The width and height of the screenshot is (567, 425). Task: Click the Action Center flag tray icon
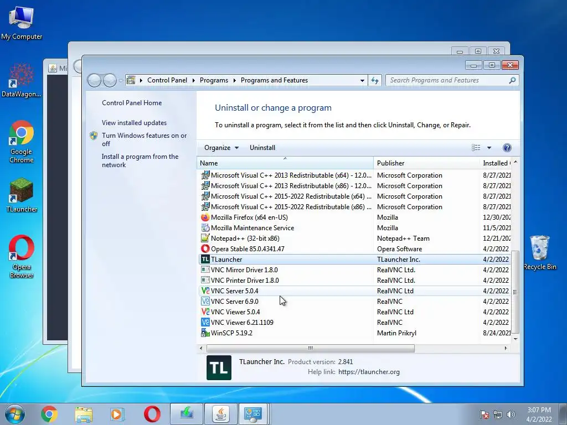coord(484,414)
